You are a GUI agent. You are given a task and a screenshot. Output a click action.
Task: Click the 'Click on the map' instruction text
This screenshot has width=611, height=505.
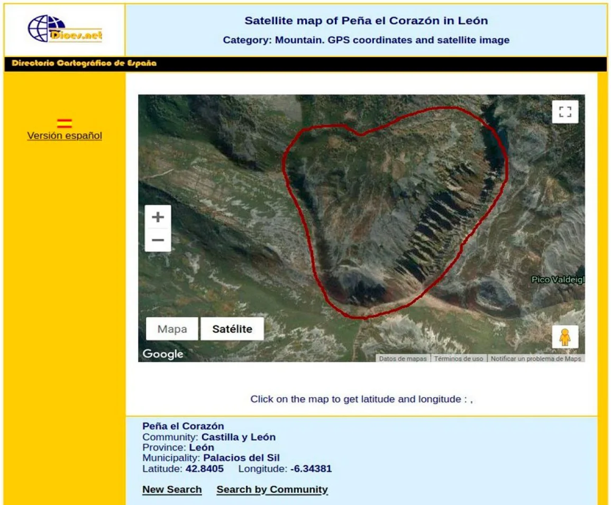click(x=361, y=399)
